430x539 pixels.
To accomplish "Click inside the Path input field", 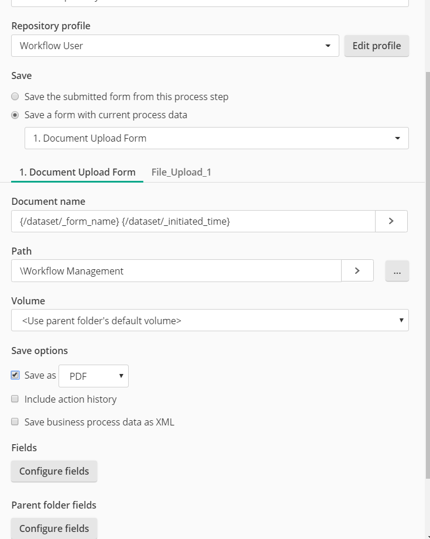I will click(176, 270).
